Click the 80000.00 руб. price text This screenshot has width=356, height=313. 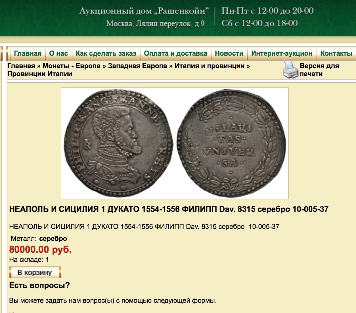tap(40, 249)
